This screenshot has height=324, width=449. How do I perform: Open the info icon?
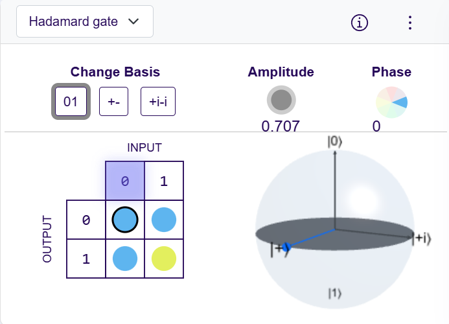(x=360, y=22)
